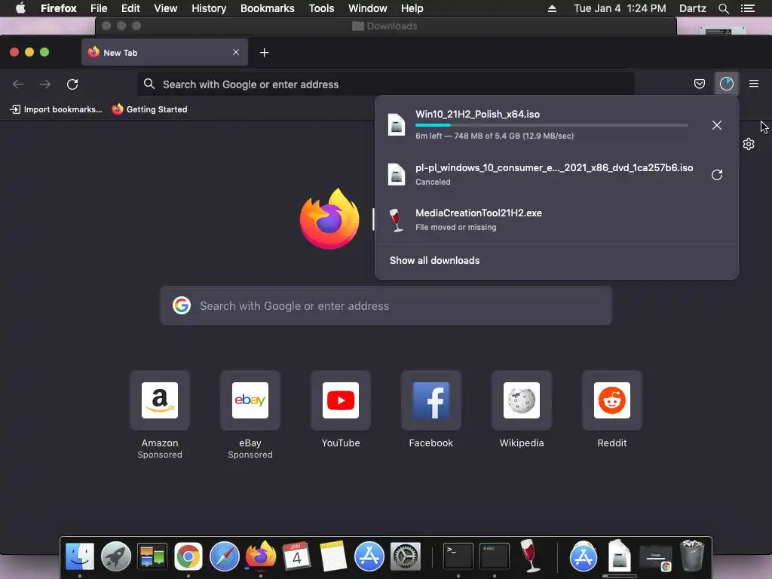This screenshot has height=579, width=772.
Task: Open Launchpad from the Dock
Action: 115,557
